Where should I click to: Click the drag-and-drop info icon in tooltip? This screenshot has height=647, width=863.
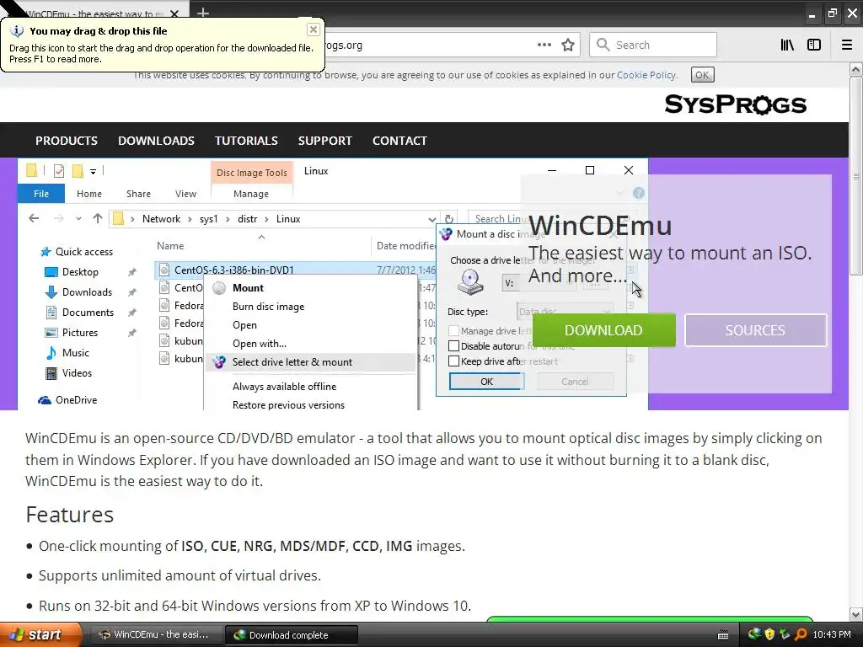(17, 31)
